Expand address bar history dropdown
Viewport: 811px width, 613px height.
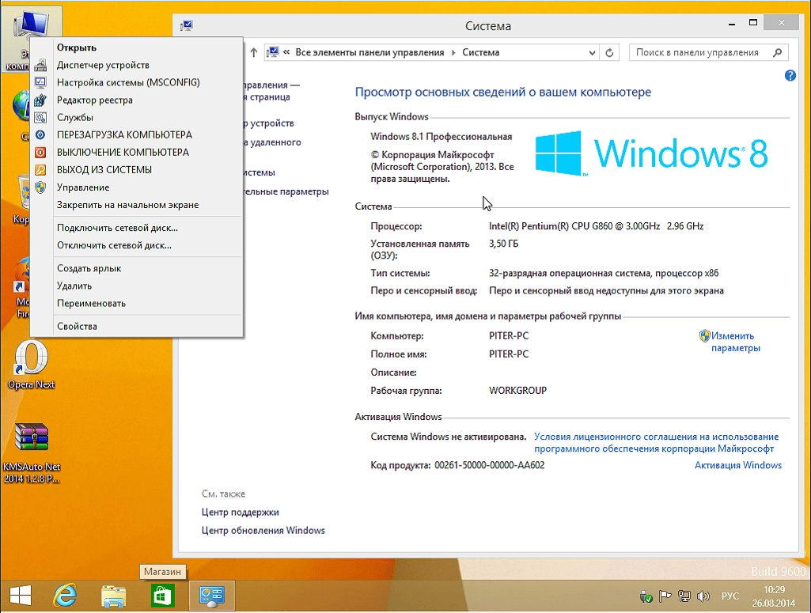[592, 53]
